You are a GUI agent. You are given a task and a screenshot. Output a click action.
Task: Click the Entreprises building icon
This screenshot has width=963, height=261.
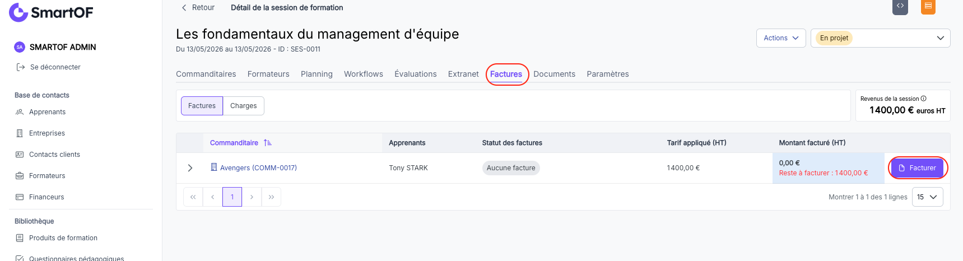tap(20, 133)
